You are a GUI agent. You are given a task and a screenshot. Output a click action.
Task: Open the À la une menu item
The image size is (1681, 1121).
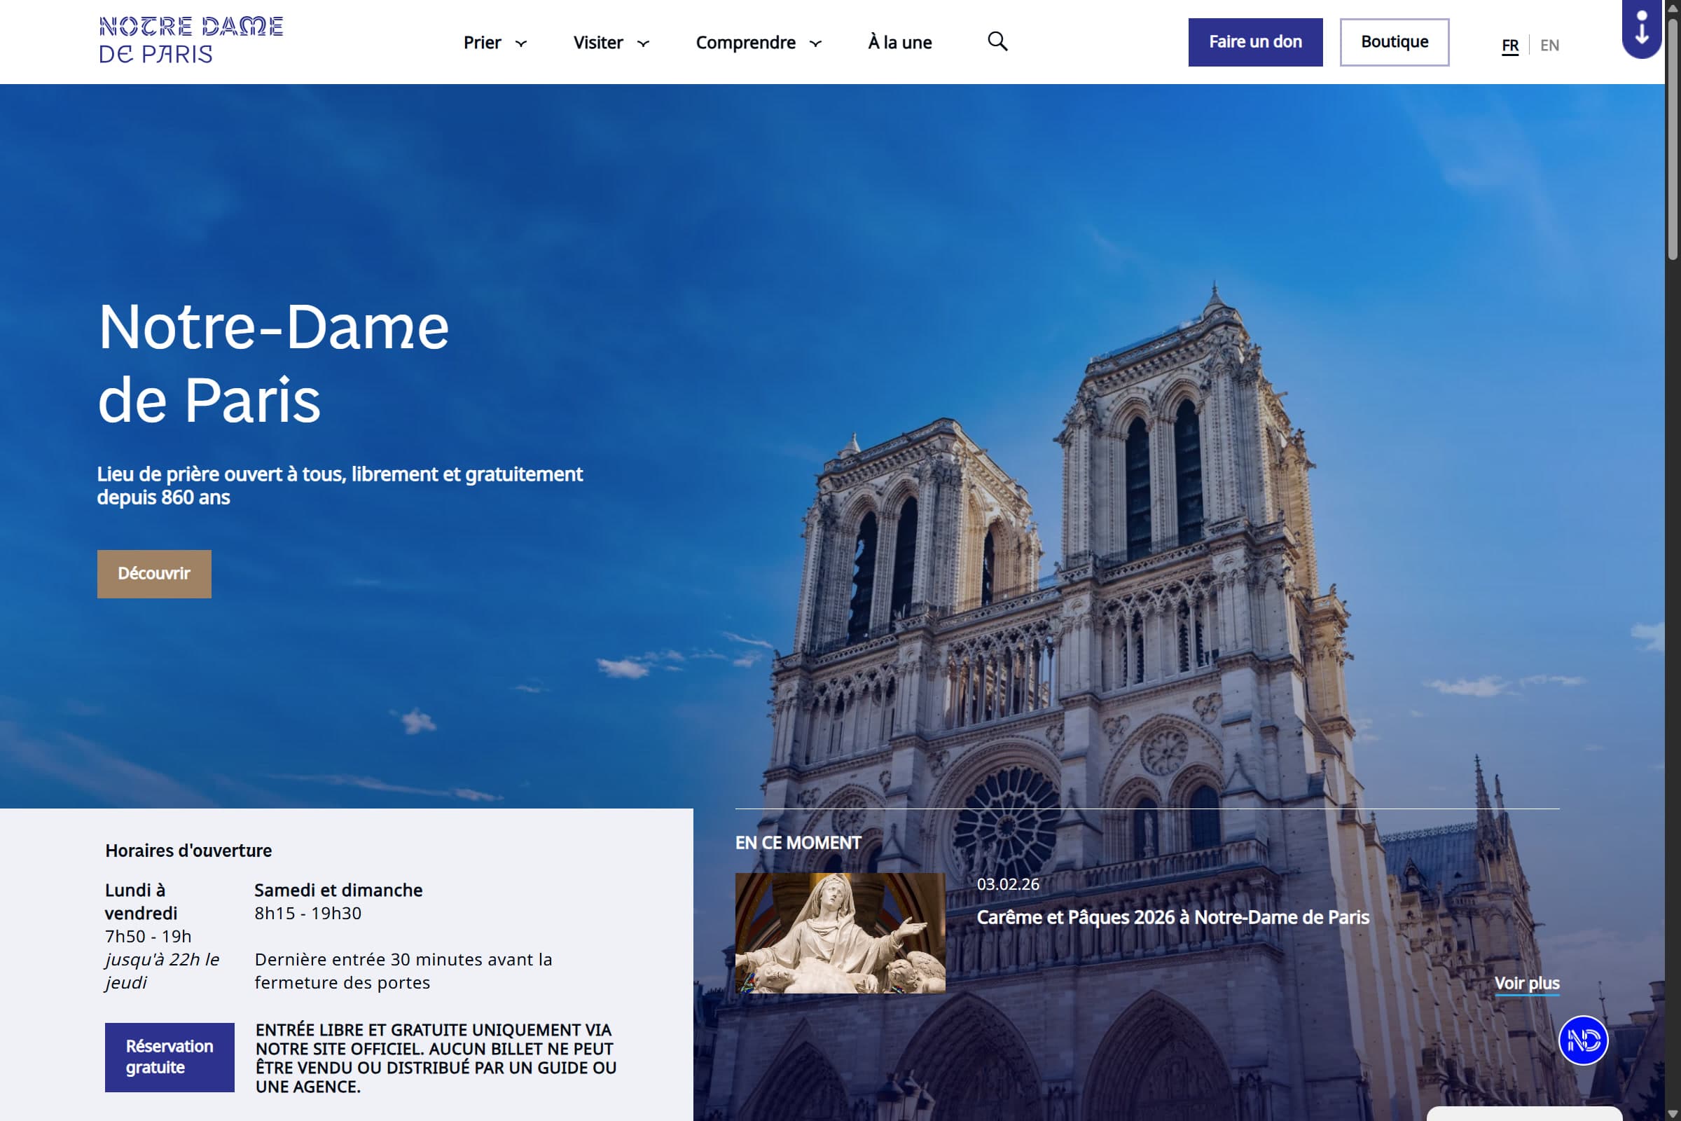[899, 42]
